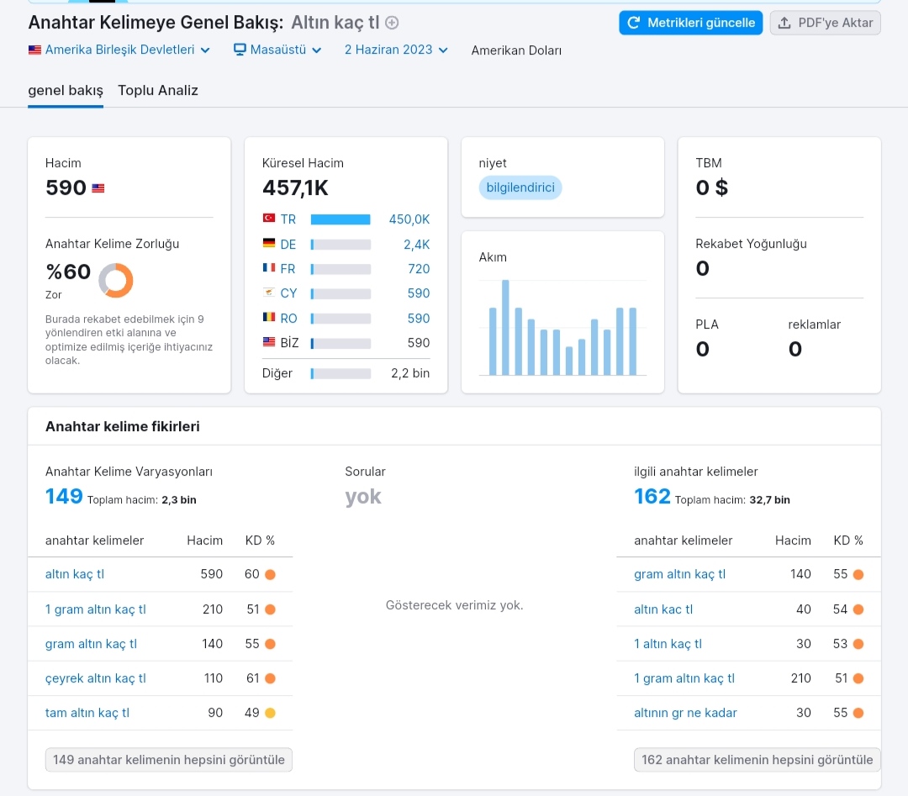Click the bilgilendirici intent badge
Image resolution: width=908 pixels, height=796 pixels.
pyautogui.click(x=520, y=187)
